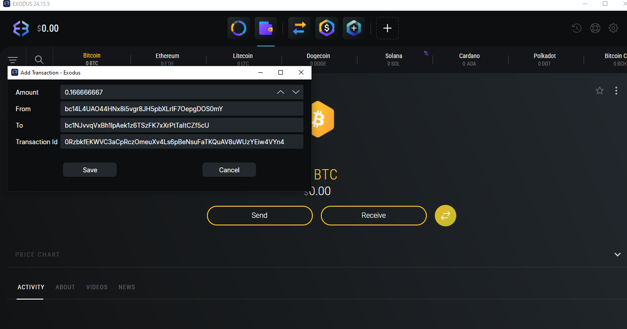Open the three-dot Bitcoin options menu
The image size is (627, 329).
tap(616, 91)
